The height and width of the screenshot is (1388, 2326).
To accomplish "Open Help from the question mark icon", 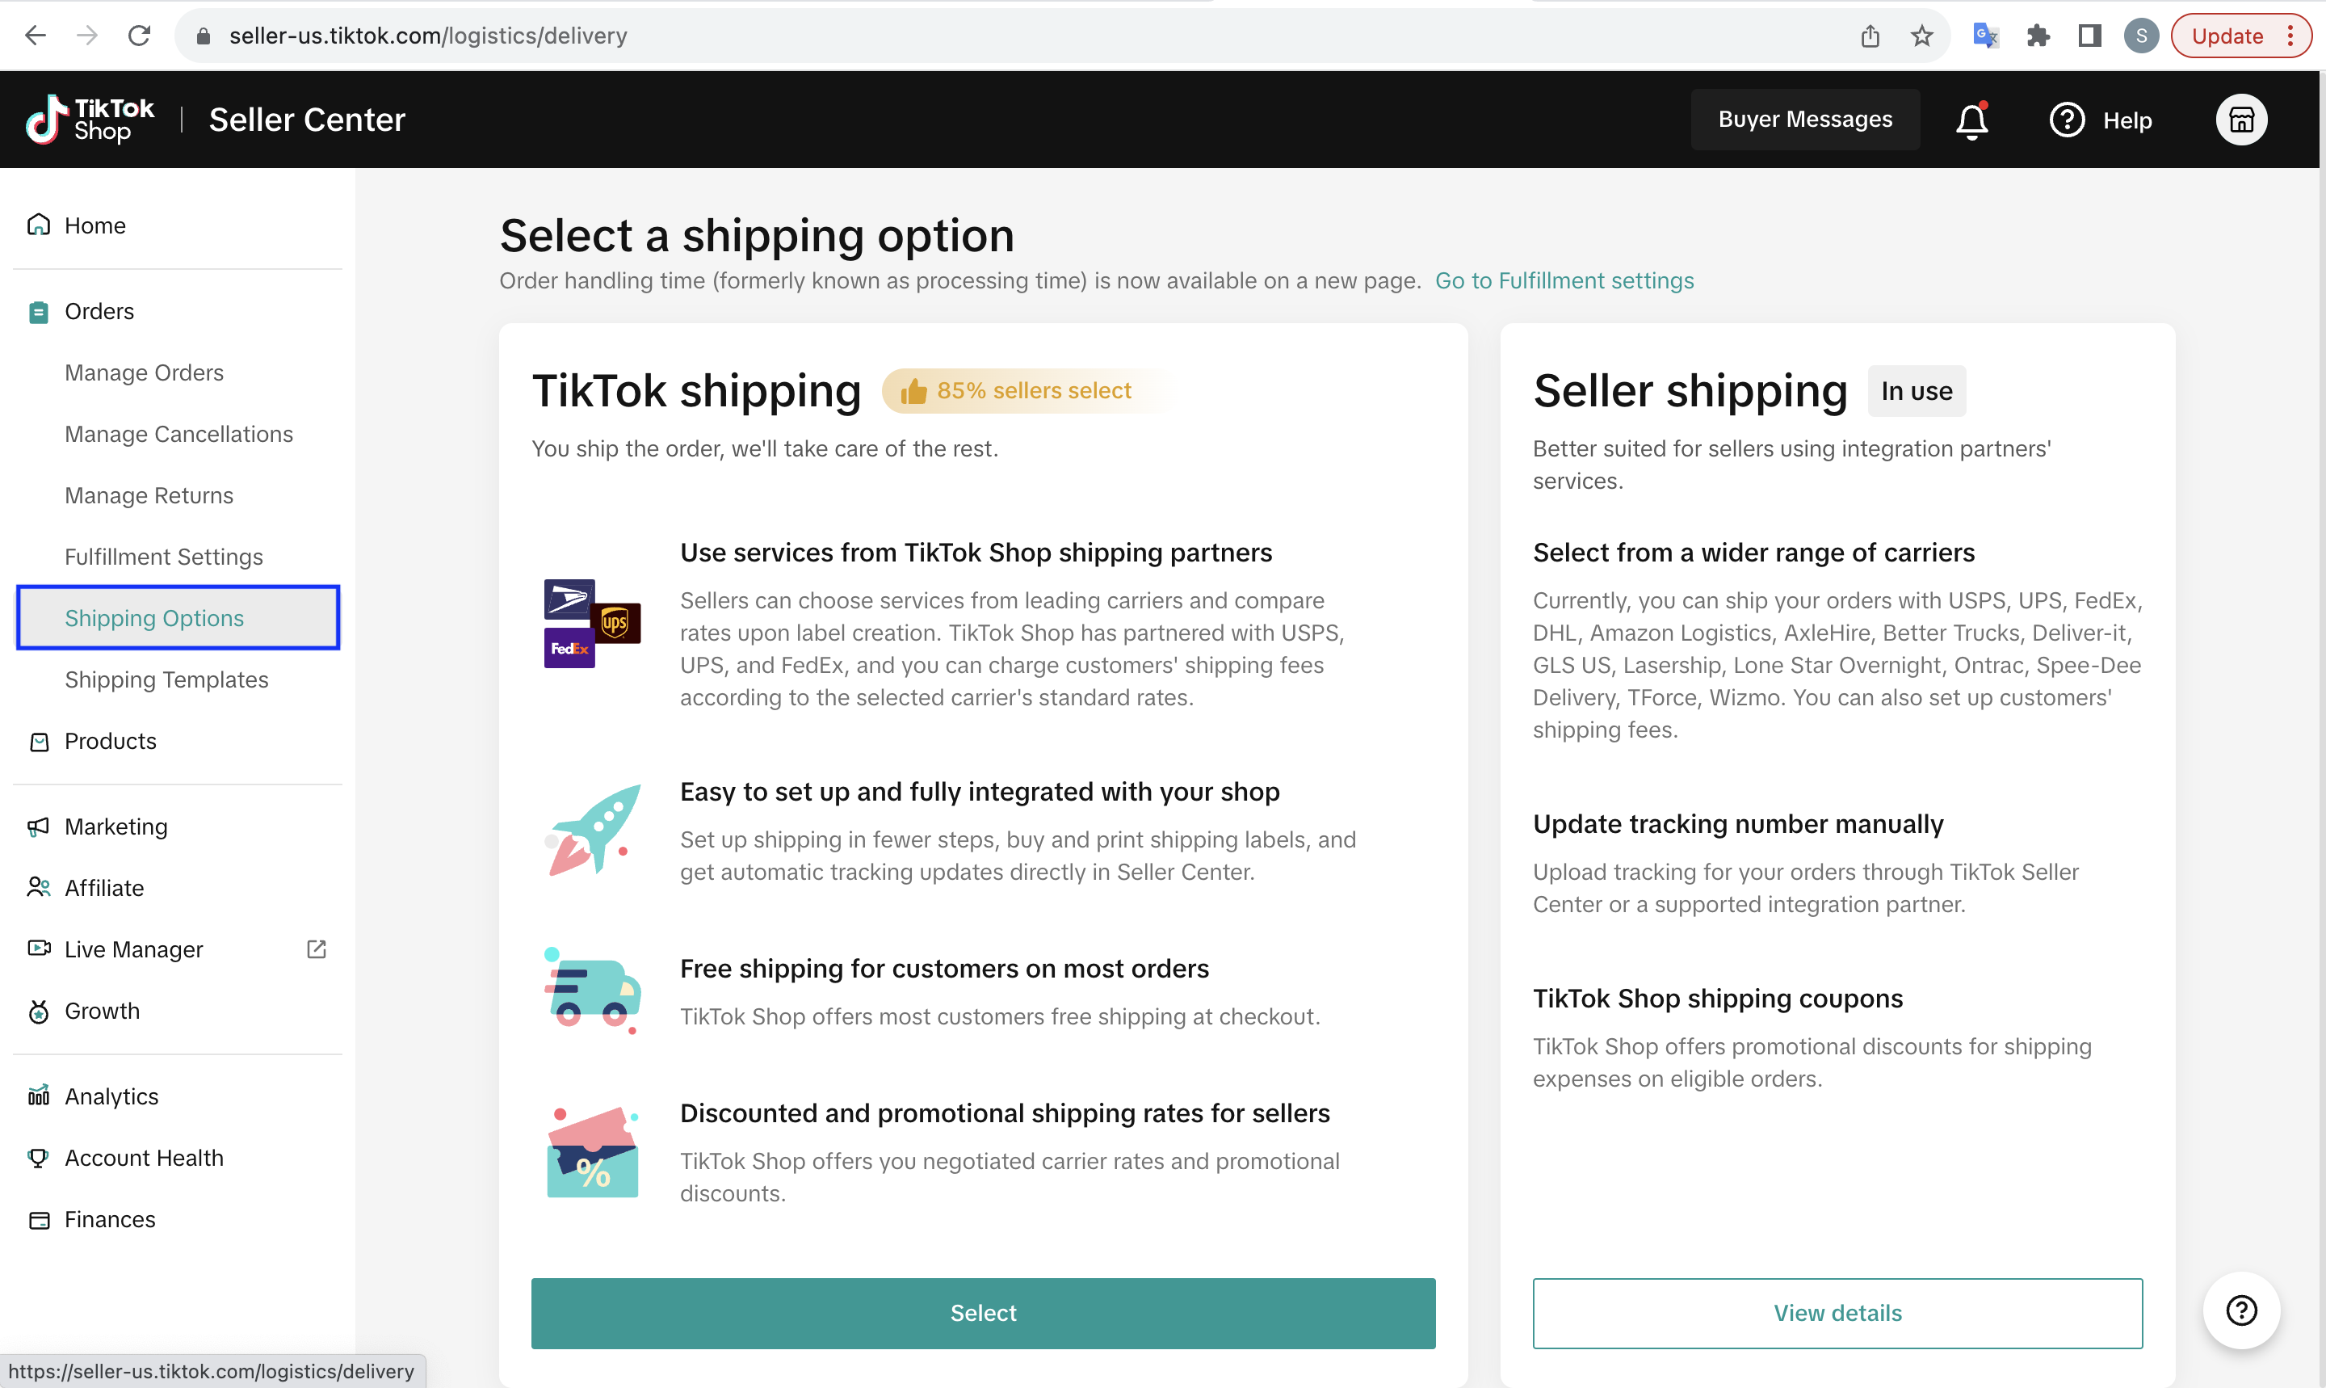I will coord(2067,120).
